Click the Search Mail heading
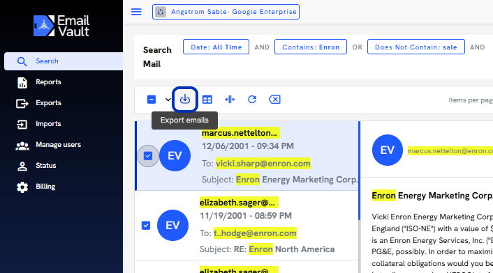Image resolution: width=493 pixels, height=273 pixels. tap(157, 56)
